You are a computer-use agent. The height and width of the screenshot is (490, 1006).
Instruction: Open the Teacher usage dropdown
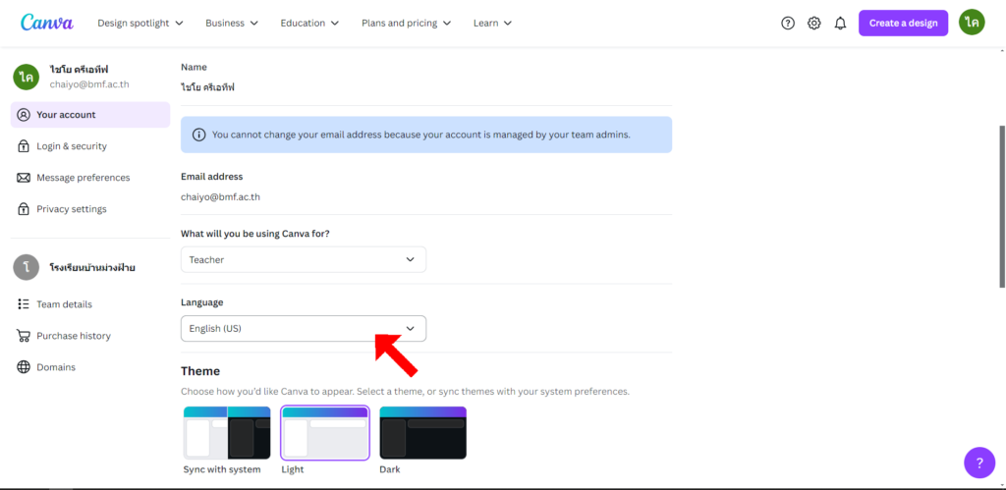[304, 260]
